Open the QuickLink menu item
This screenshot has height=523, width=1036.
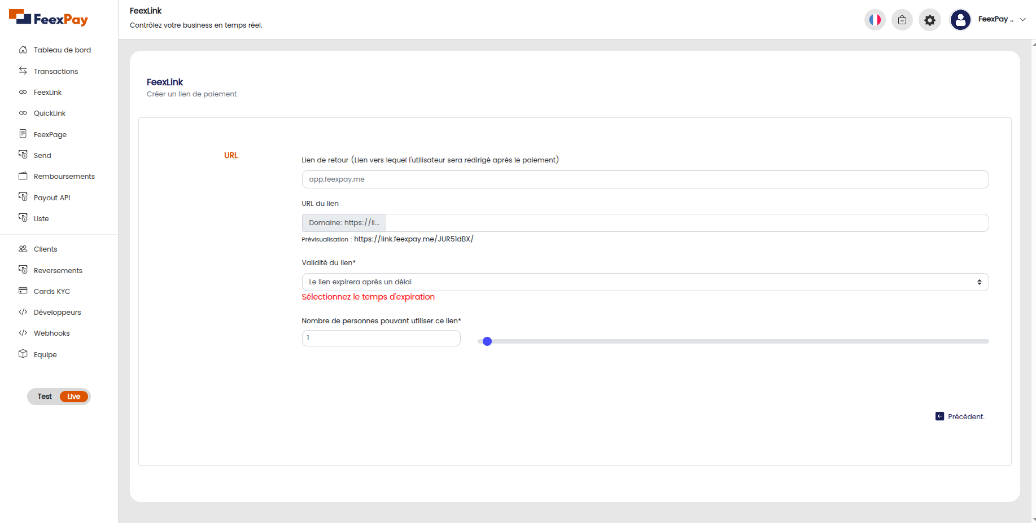50,113
